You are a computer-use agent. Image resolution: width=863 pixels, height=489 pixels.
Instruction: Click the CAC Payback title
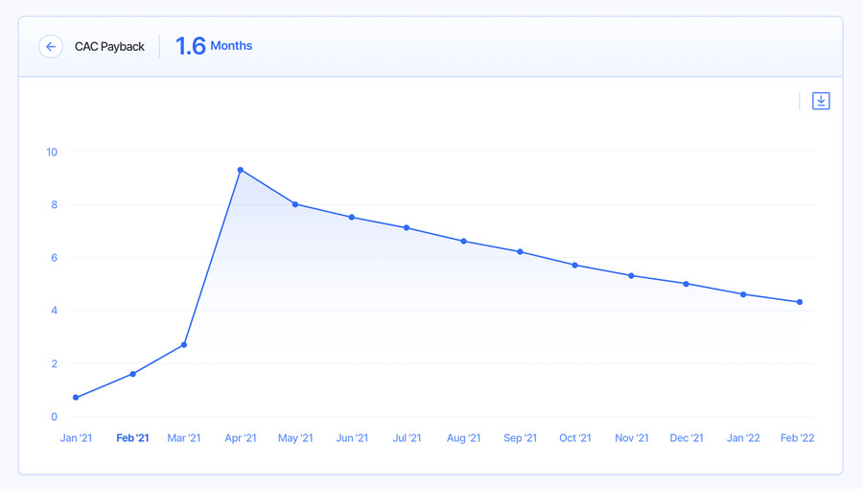tap(109, 47)
